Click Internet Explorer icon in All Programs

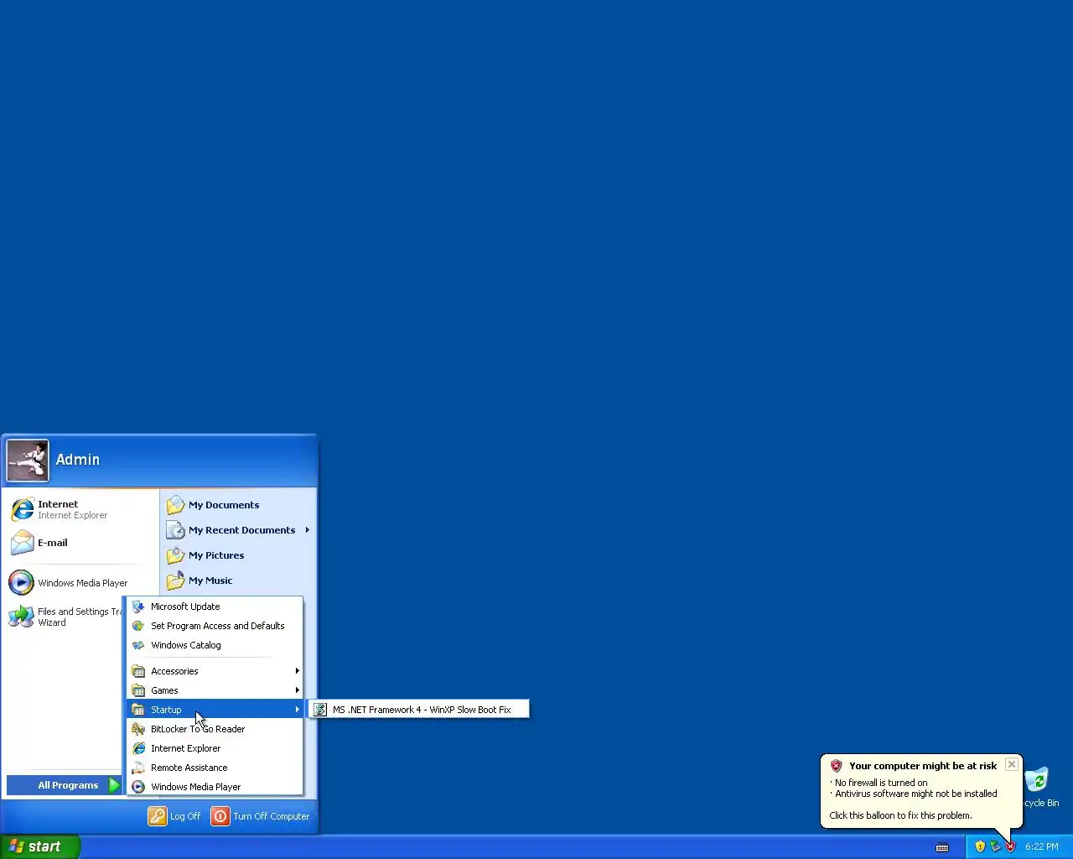pyautogui.click(x=138, y=748)
